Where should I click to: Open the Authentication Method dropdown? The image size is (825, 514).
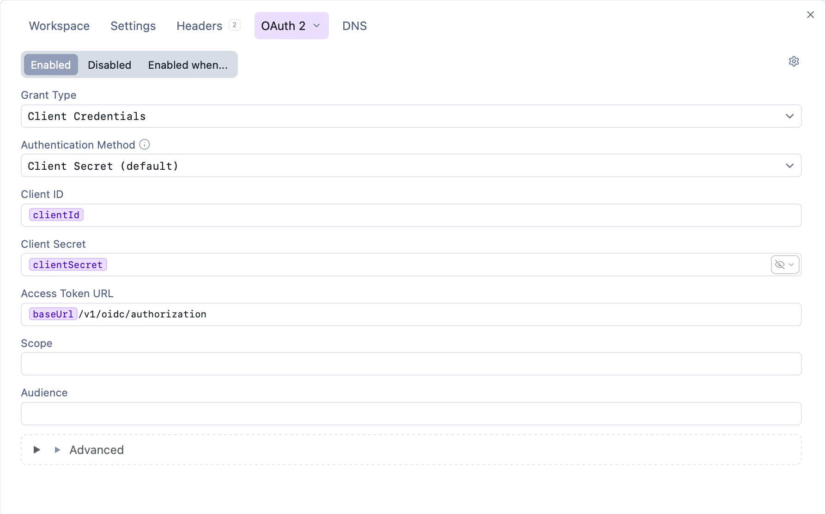pos(411,166)
